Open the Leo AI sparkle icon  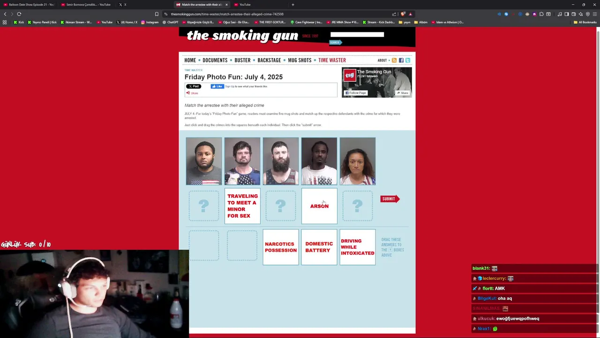point(581,14)
